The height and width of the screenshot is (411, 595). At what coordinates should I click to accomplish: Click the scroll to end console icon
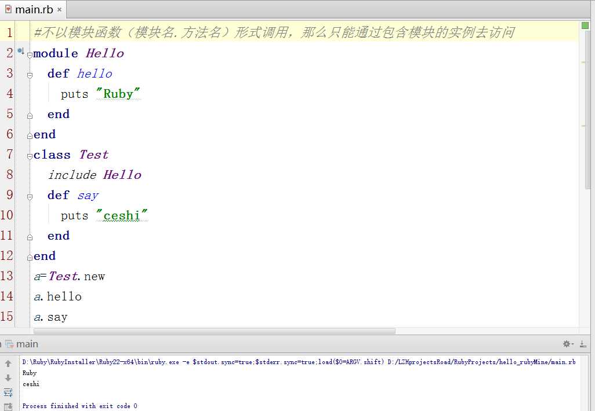8,407
